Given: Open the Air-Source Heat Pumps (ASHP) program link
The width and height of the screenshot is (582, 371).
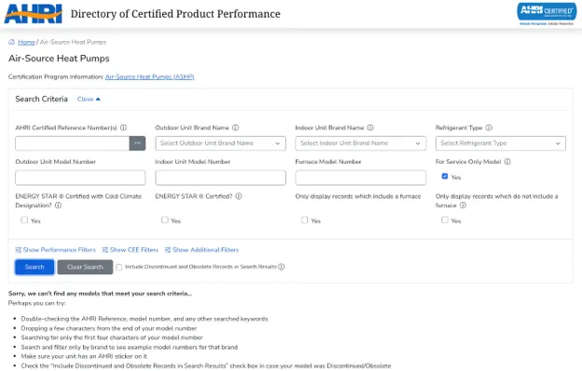Looking at the screenshot, I should coord(149,76).
